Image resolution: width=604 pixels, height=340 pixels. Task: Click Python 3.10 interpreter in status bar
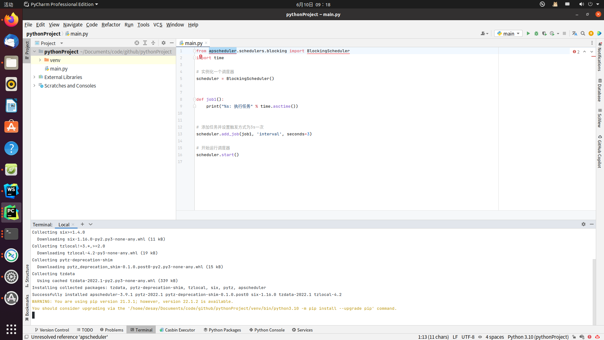(538, 337)
